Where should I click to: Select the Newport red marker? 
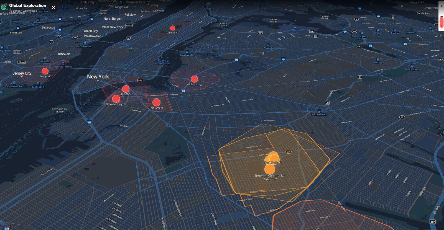[x=45, y=71]
